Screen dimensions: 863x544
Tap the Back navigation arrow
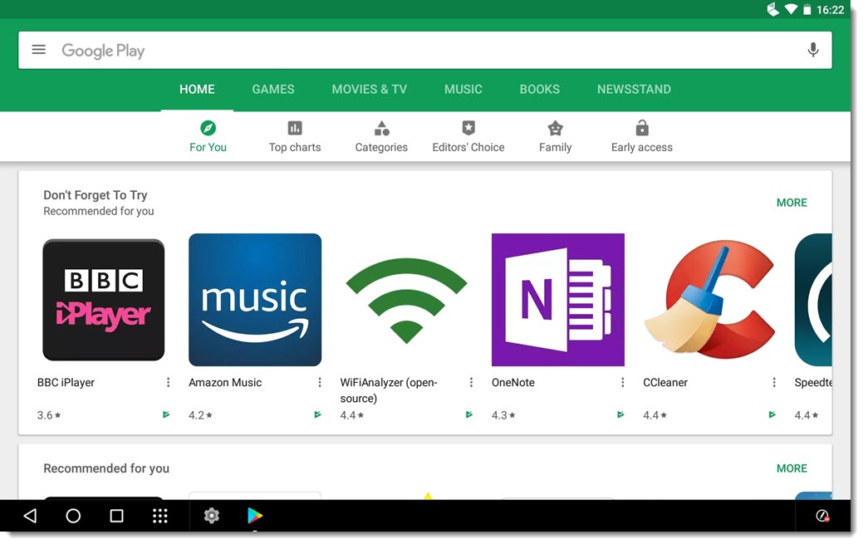30,515
